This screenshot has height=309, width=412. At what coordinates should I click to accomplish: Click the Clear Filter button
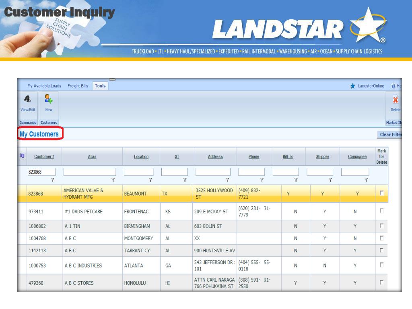coord(389,134)
